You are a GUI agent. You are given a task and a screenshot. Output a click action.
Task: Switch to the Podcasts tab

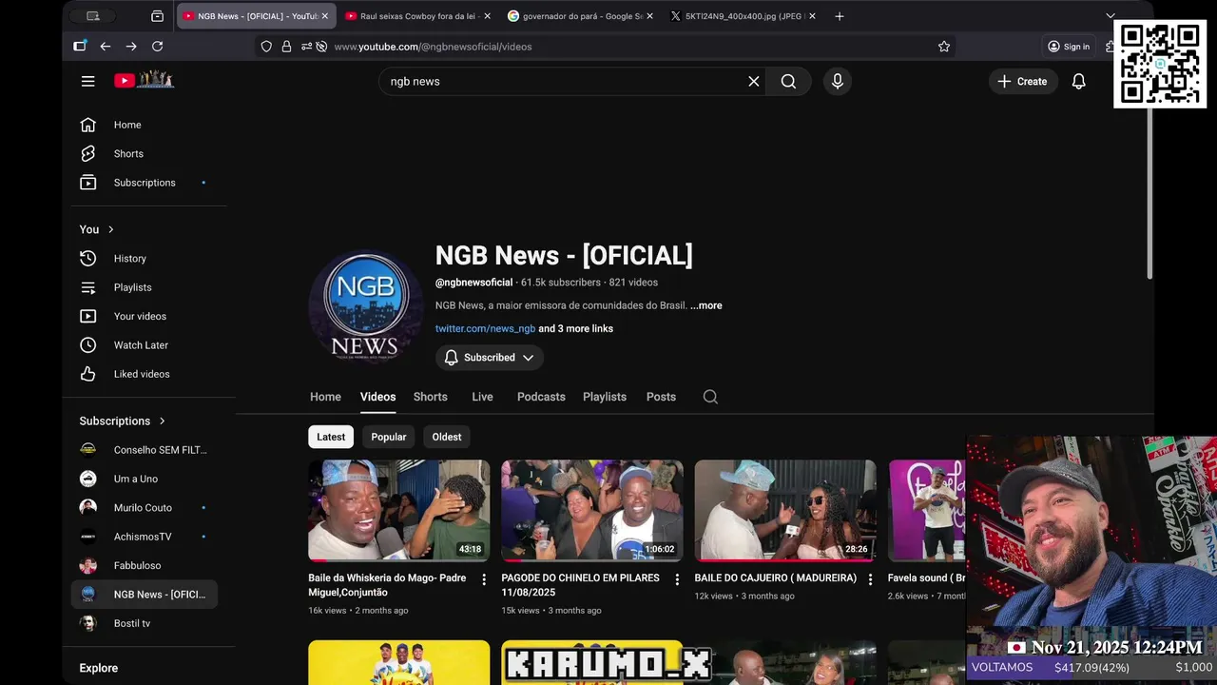541,397
